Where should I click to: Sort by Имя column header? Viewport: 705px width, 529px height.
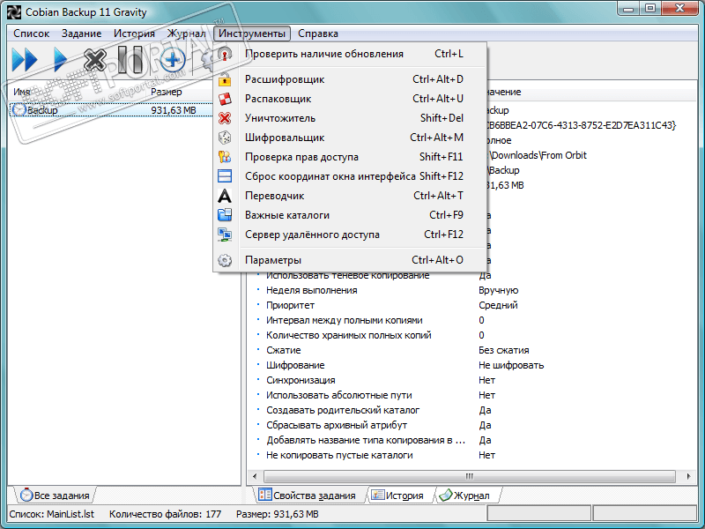tap(77, 92)
